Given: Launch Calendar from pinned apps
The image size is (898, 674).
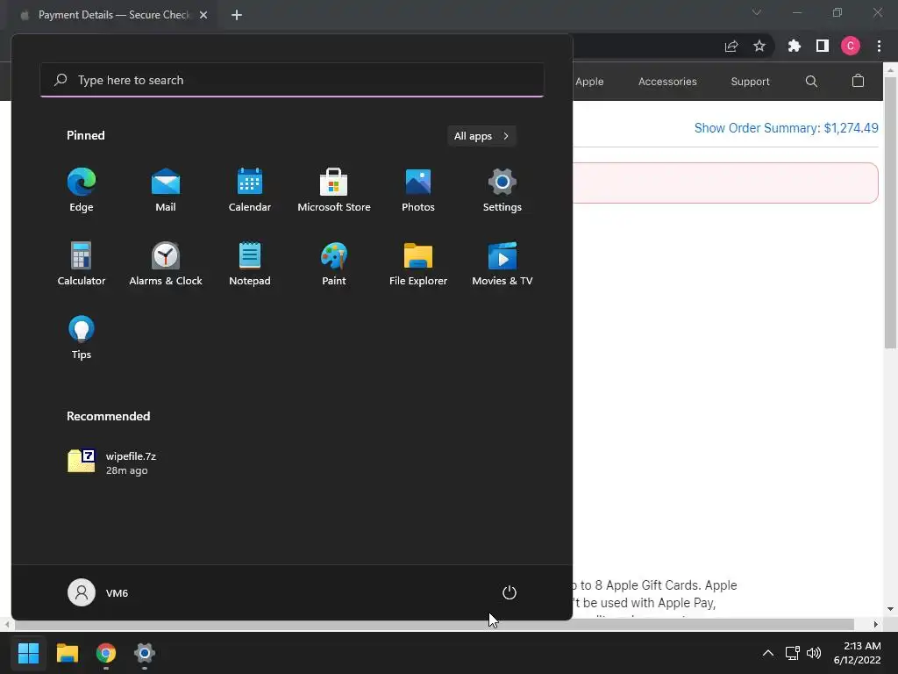Looking at the screenshot, I should [x=250, y=190].
